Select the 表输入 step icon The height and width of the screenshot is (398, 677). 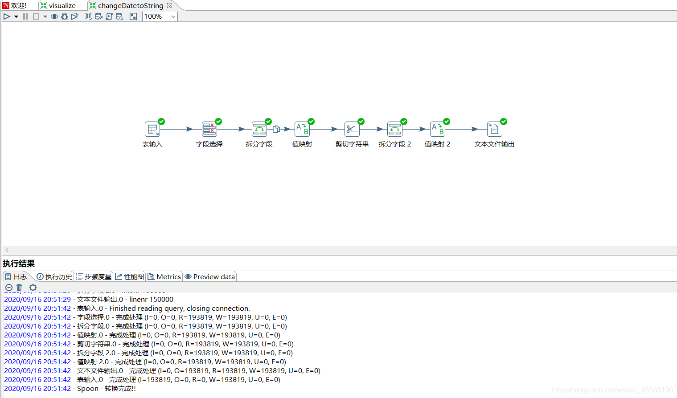click(152, 129)
